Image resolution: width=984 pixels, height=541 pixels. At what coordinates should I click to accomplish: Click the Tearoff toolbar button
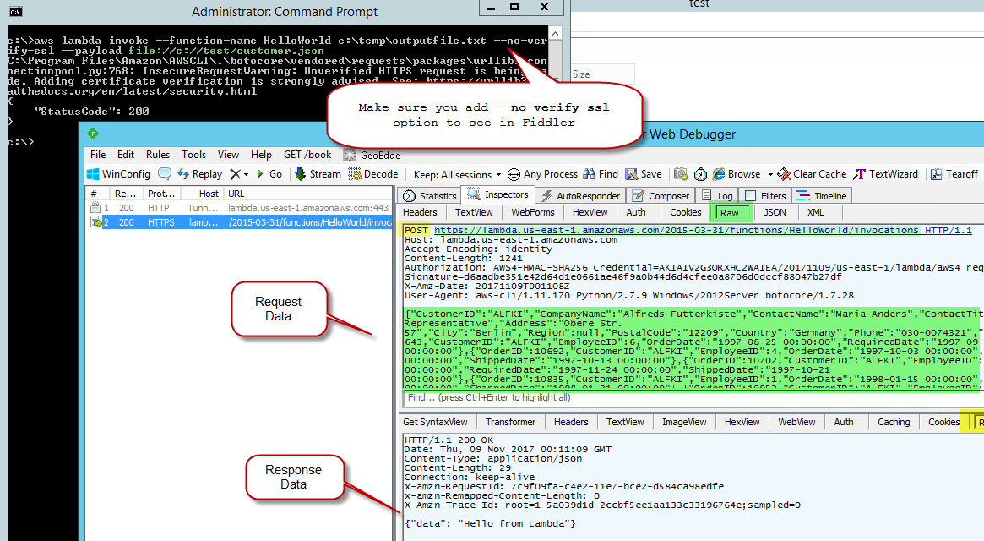pyautogui.click(x=954, y=174)
